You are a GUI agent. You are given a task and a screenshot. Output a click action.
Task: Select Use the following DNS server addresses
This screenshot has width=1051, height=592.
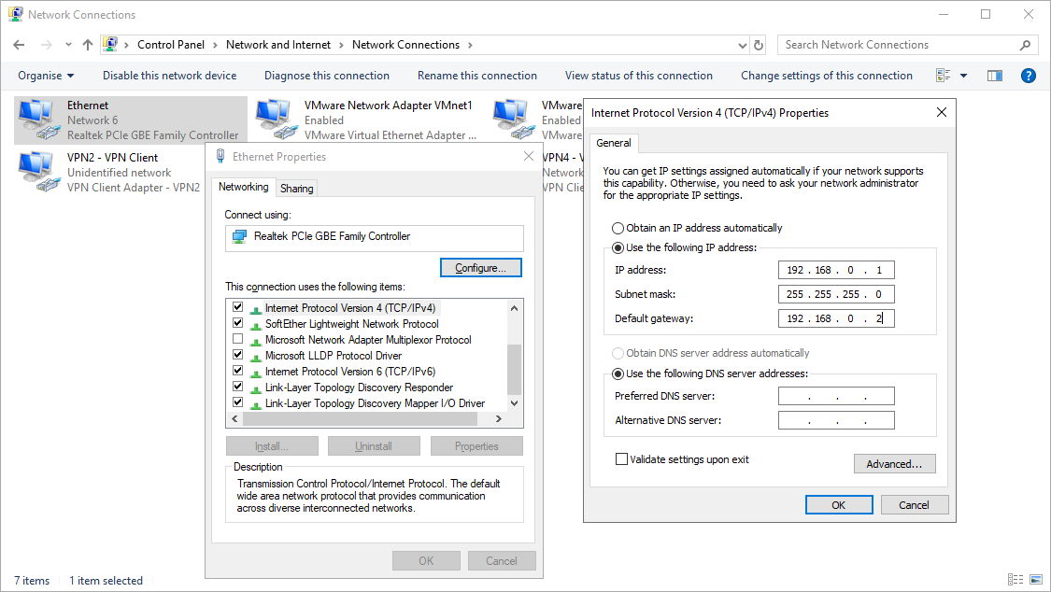[x=618, y=374]
